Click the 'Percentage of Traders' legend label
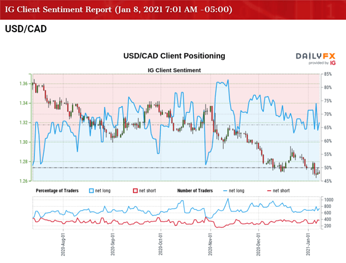The image size is (346, 263). (57, 191)
